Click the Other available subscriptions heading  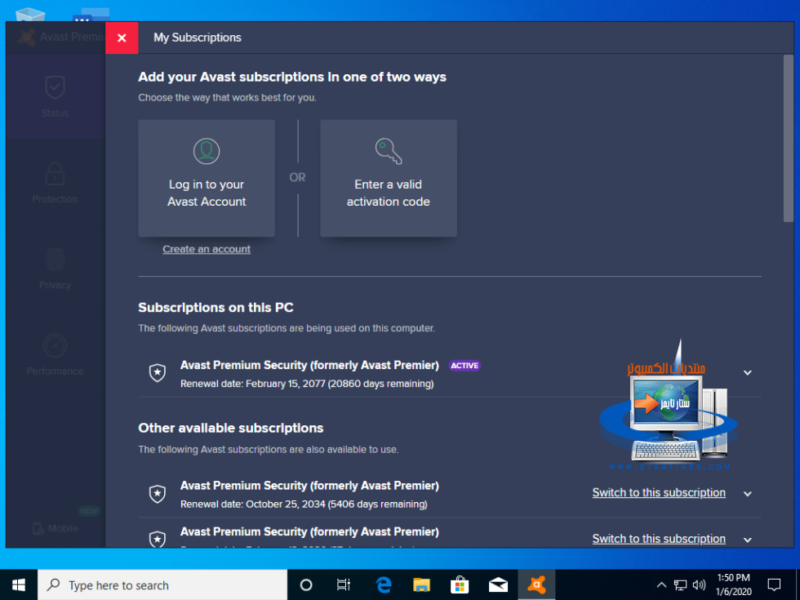pyautogui.click(x=230, y=428)
